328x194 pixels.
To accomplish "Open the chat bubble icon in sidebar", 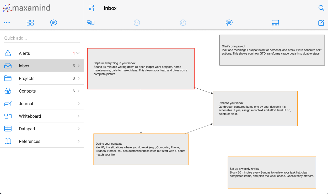I will [53, 23].
